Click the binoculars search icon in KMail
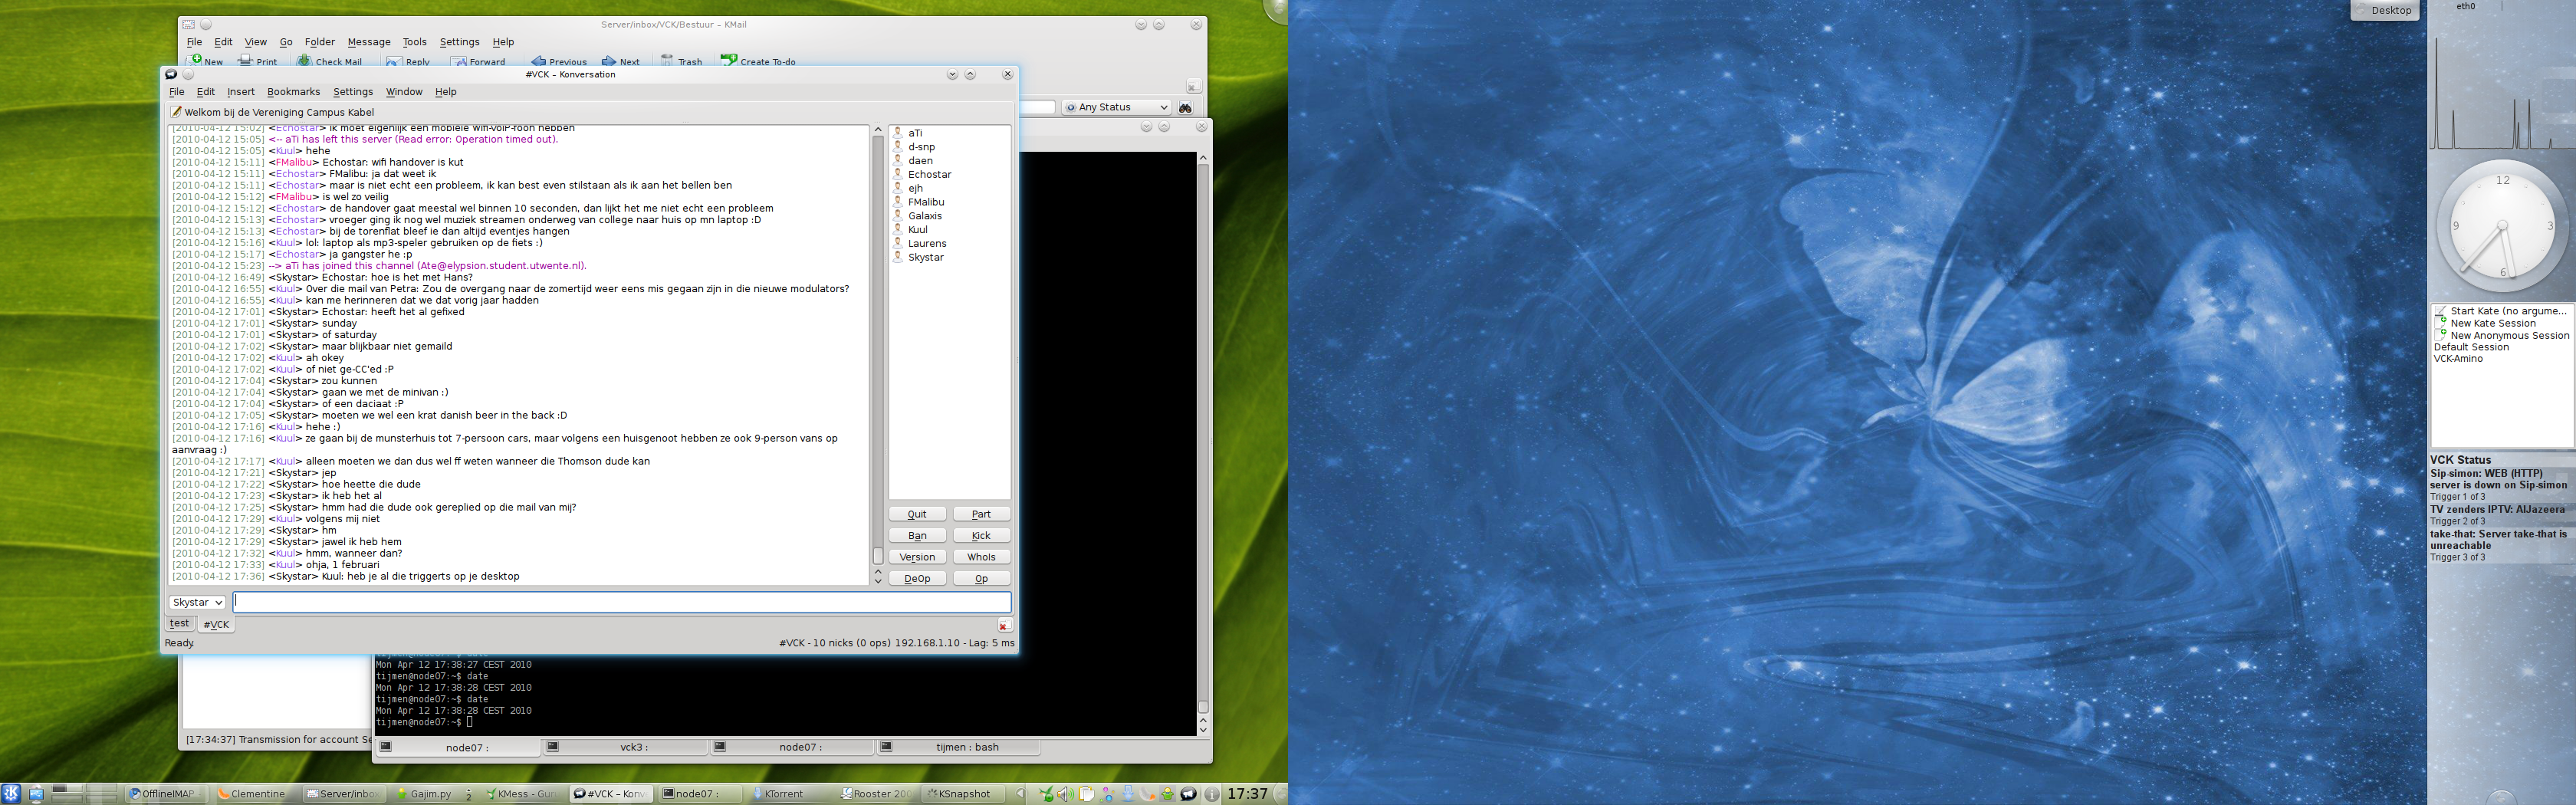The image size is (2576, 805). click(1185, 107)
